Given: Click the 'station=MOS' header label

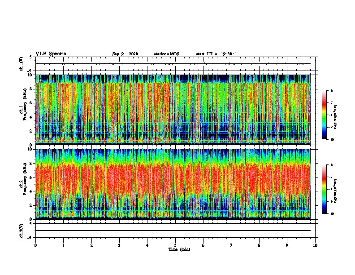Looking at the screenshot, I should [167, 54].
